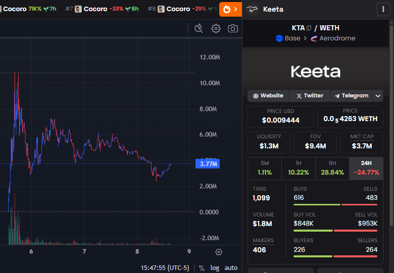Click the MAKERS value 406
The width and height of the screenshot is (394, 273).
pos(259,250)
